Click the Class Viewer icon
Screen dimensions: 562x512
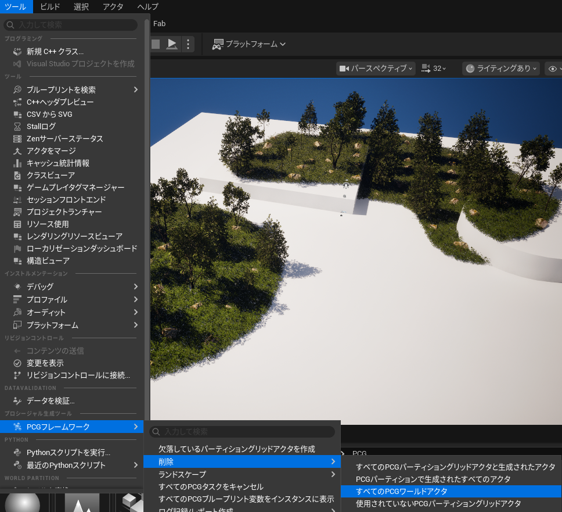[x=17, y=175]
